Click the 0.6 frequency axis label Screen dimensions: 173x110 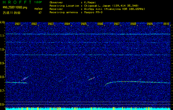[x=2, y=105]
